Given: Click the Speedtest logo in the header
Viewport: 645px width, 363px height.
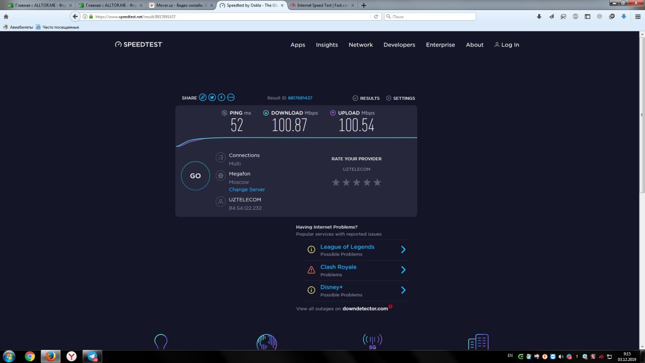Looking at the screenshot, I should [139, 44].
